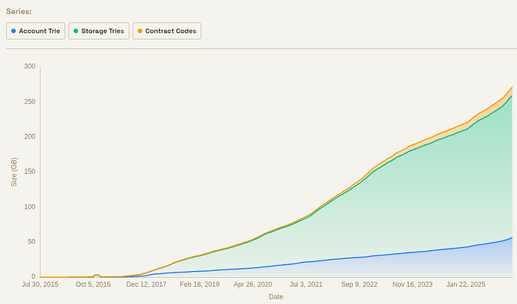Image resolution: width=517 pixels, height=304 pixels.
Task: Click the Feb 18, 2019 axis label
Action: coord(199,285)
